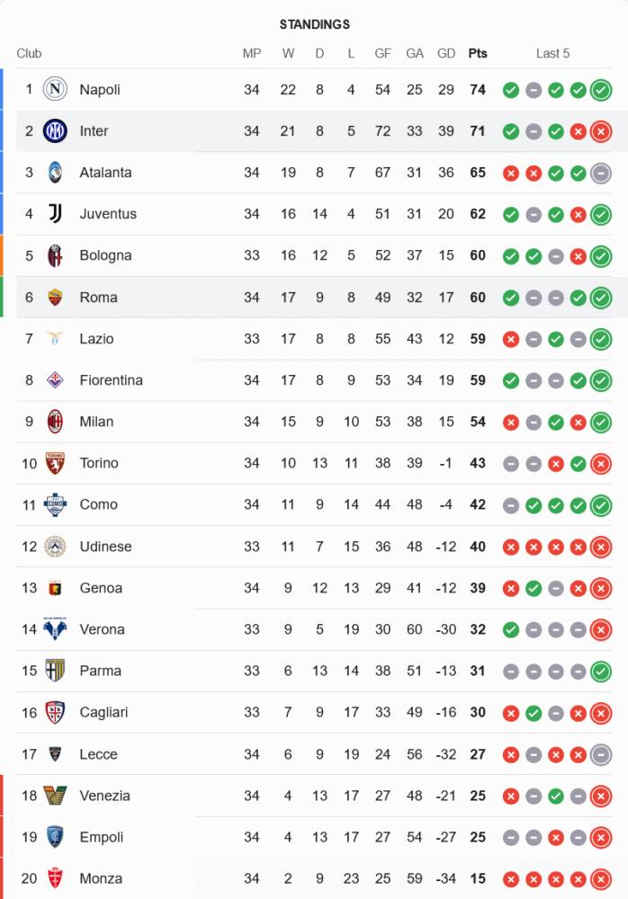Click Inter's most recent loss result icon
Image resolution: width=628 pixels, height=899 pixels.
(x=601, y=131)
